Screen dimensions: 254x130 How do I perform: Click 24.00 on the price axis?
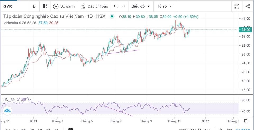click(x=246, y=63)
